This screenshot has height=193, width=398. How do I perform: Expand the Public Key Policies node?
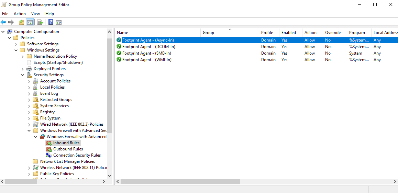(29, 174)
